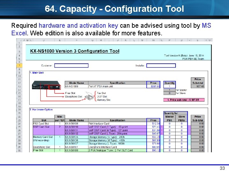Click '2 Port Analogue Trunk / 2 Port SLT Card' cell
The image size is (229, 172).
tap(117, 150)
